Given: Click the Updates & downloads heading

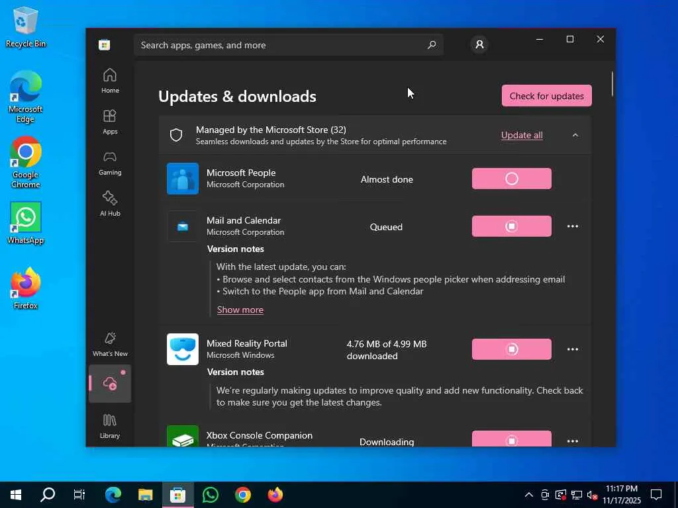Looking at the screenshot, I should click(238, 97).
